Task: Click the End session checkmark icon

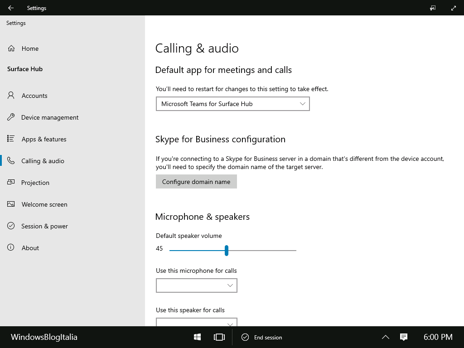Action: coord(245,337)
